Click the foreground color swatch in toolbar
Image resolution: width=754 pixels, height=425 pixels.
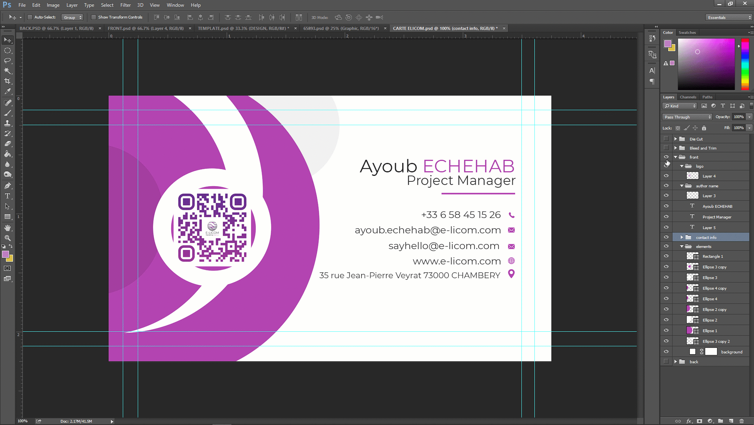tap(6, 255)
